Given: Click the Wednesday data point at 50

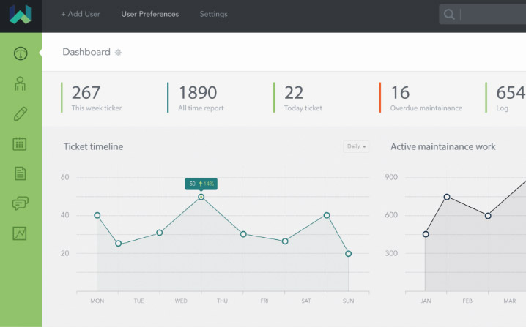Looking at the screenshot, I should (x=201, y=197).
